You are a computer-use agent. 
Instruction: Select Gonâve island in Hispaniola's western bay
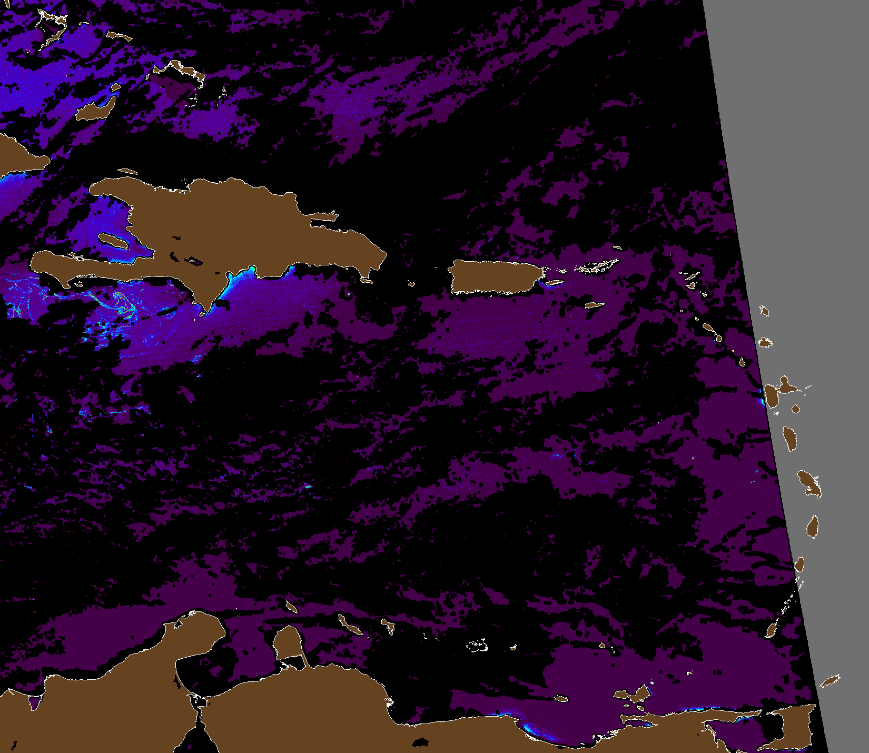tap(113, 242)
